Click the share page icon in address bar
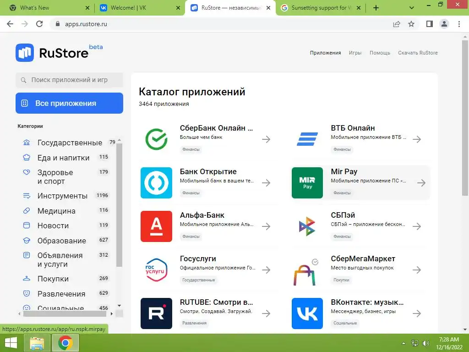 [x=397, y=24]
